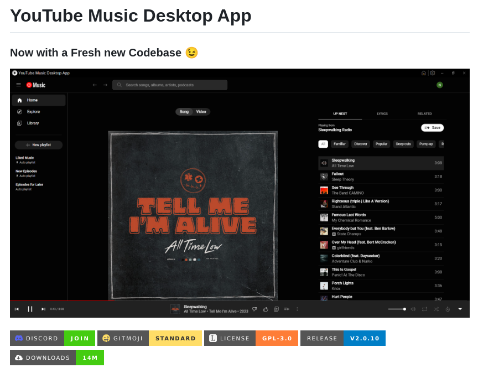Image resolution: width=478 pixels, height=378 pixels.
Task: Open the hamburger guide menu
Action: click(18, 85)
